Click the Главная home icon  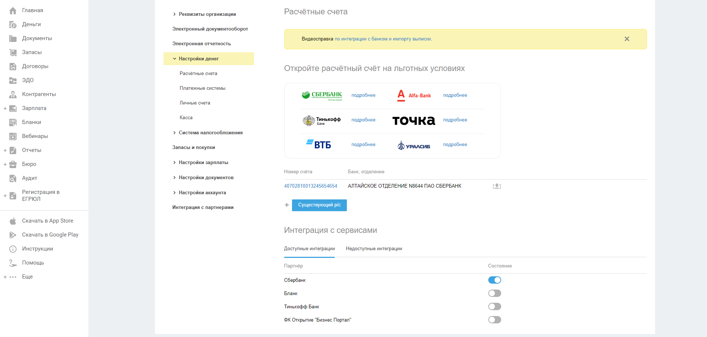click(13, 11)
